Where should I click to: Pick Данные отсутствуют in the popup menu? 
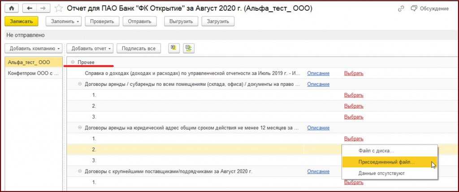[x=381, y=173]
